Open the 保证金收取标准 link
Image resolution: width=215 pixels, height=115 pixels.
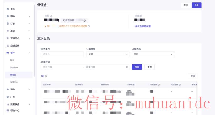[x=143, y=26]
